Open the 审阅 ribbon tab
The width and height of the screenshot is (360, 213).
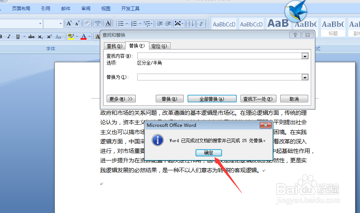coord(86,8)
